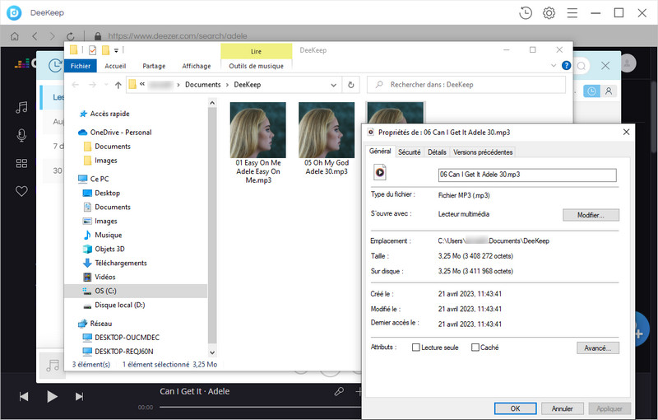
Task: Open Téléchargements in navigation pane
Action: click(120, 263)
